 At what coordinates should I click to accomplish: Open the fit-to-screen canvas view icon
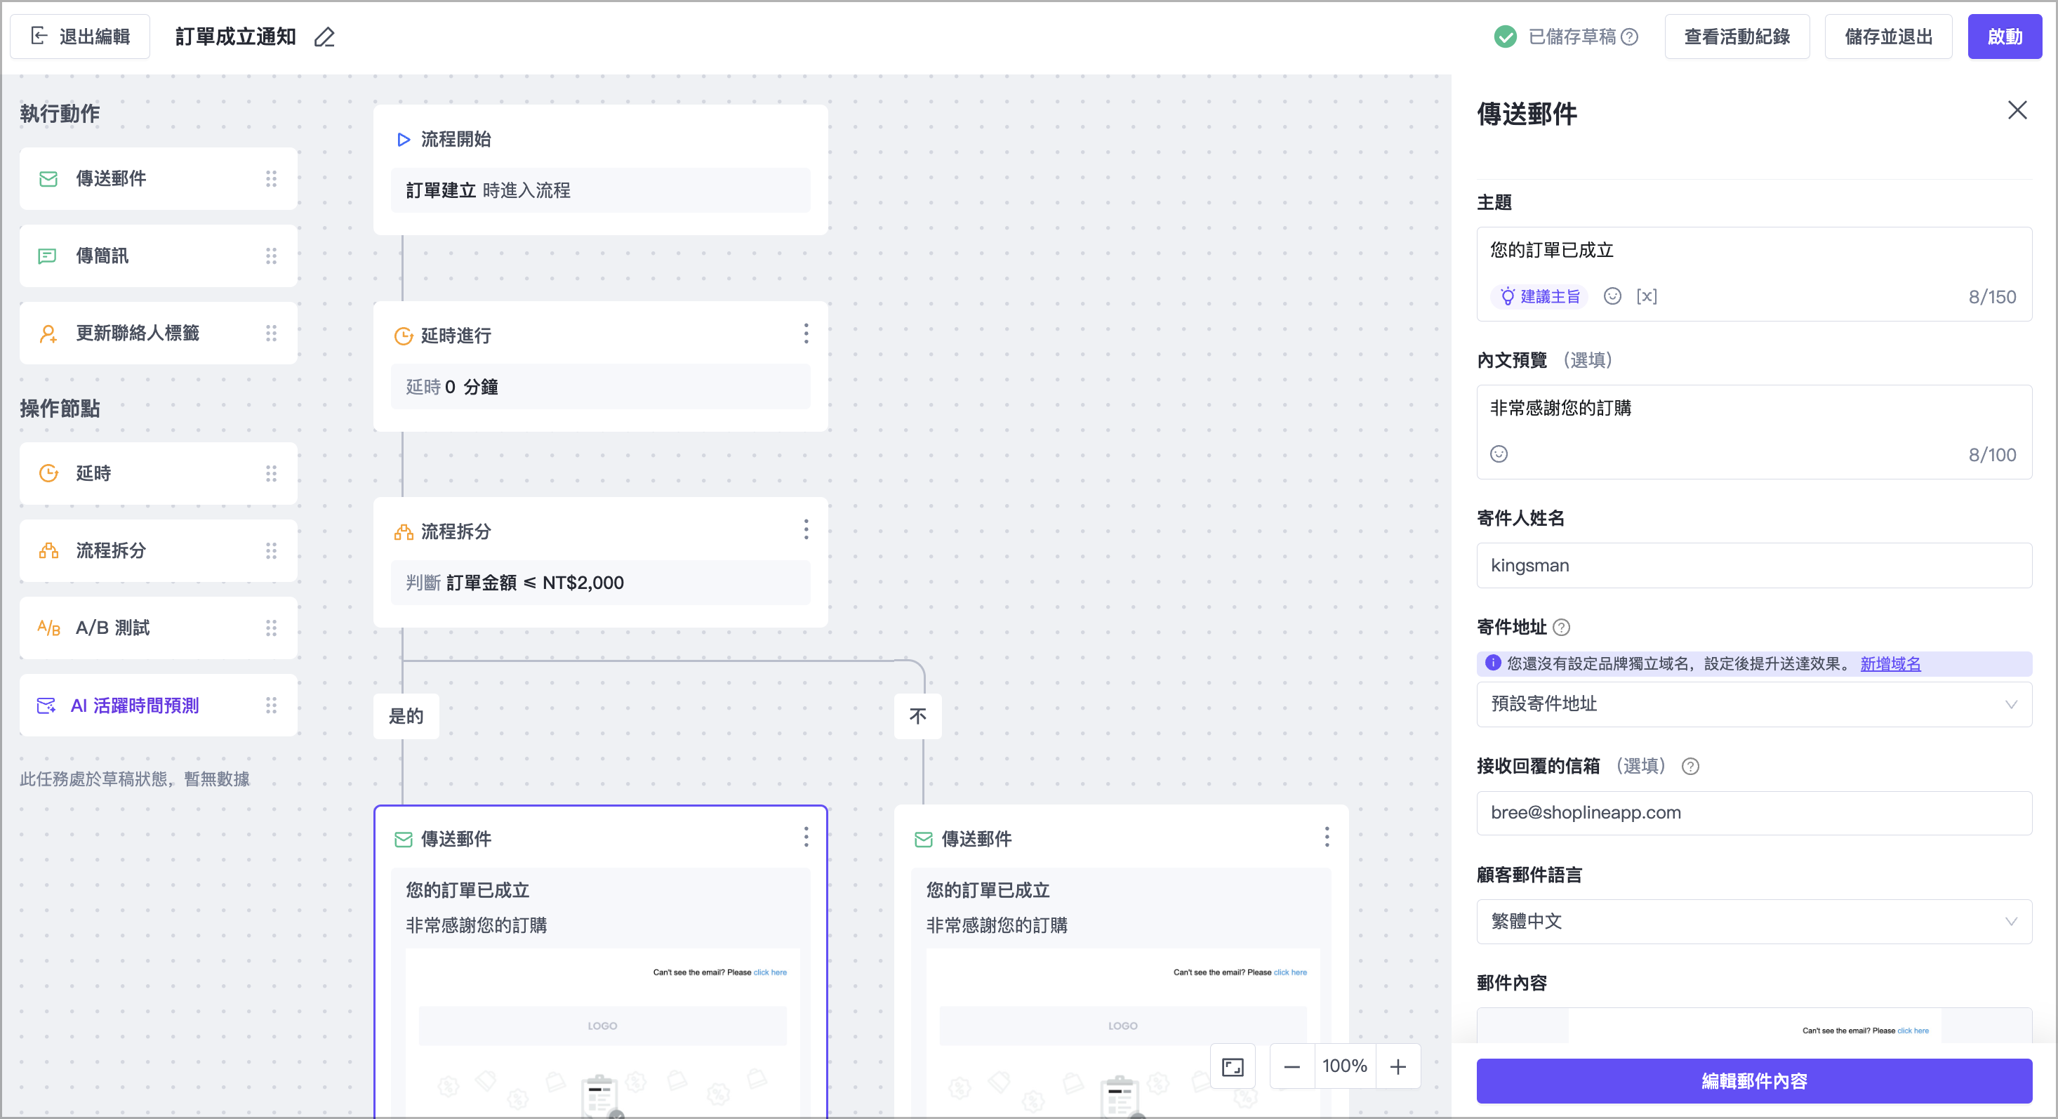[1233, 1066]
